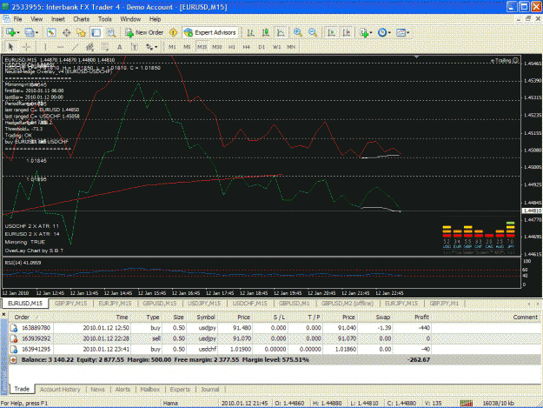Viewport: 543px width, 408px height.
Task: Expand the Indicators dropdown arrow
Action: pyautogui.click(x=371, y=32)
